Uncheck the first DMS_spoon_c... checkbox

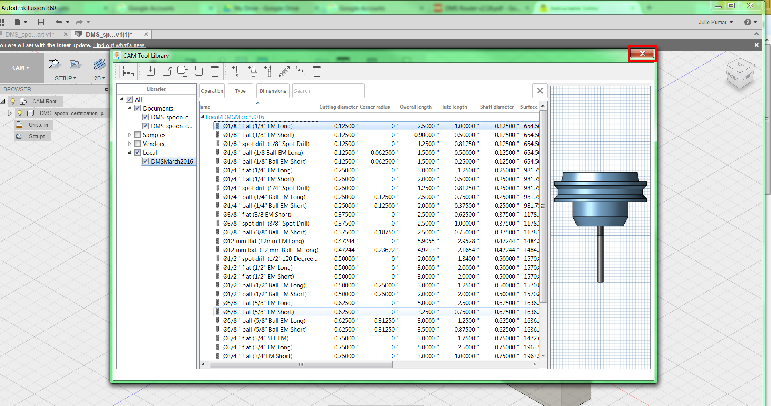pos(145,117)
